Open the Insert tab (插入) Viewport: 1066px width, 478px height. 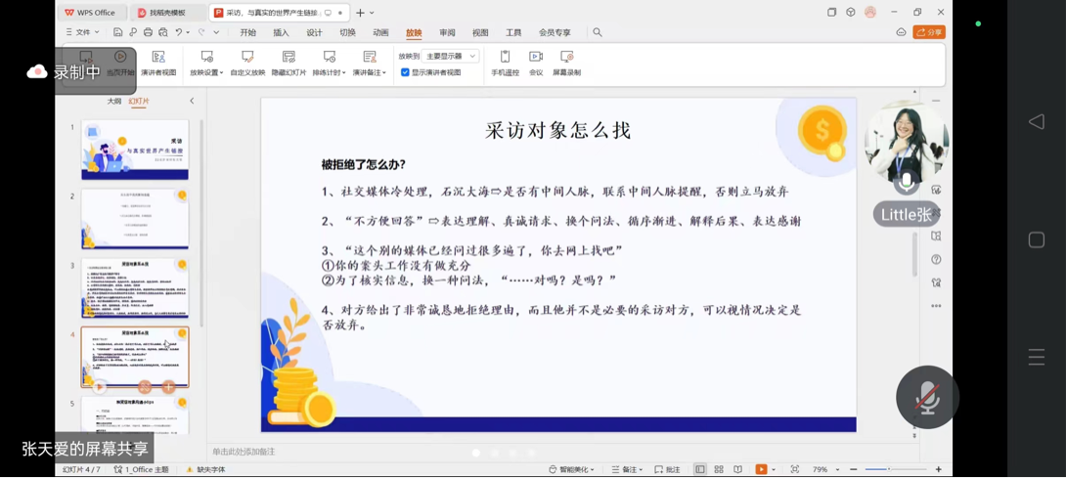pos(281,32)
